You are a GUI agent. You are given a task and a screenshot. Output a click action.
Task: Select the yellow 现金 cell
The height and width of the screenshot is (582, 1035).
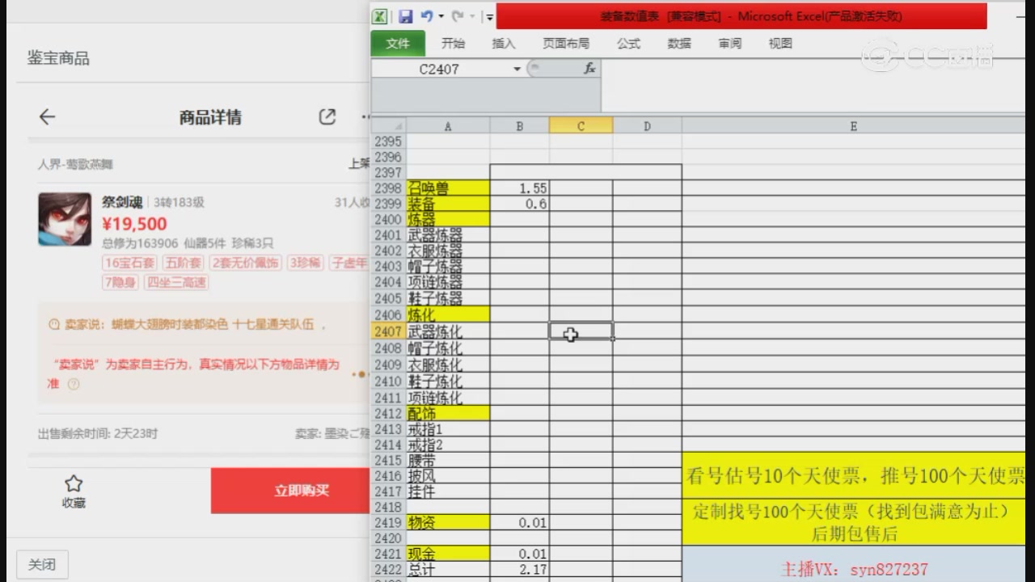448,554
